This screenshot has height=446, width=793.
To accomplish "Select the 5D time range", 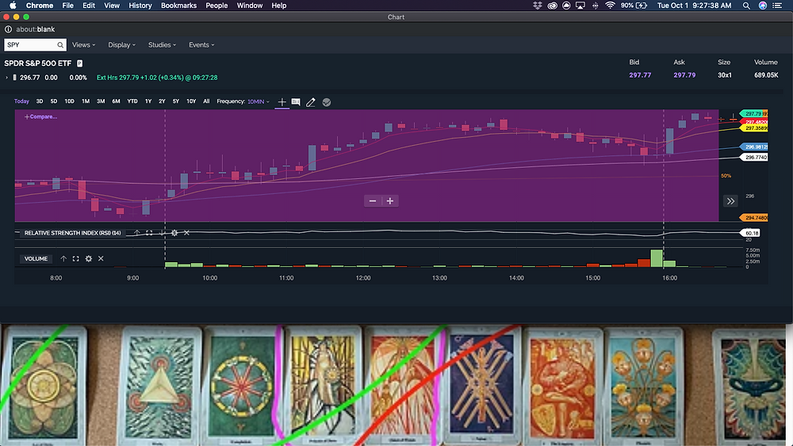I will pyautogui.click(x=54, y=101).
